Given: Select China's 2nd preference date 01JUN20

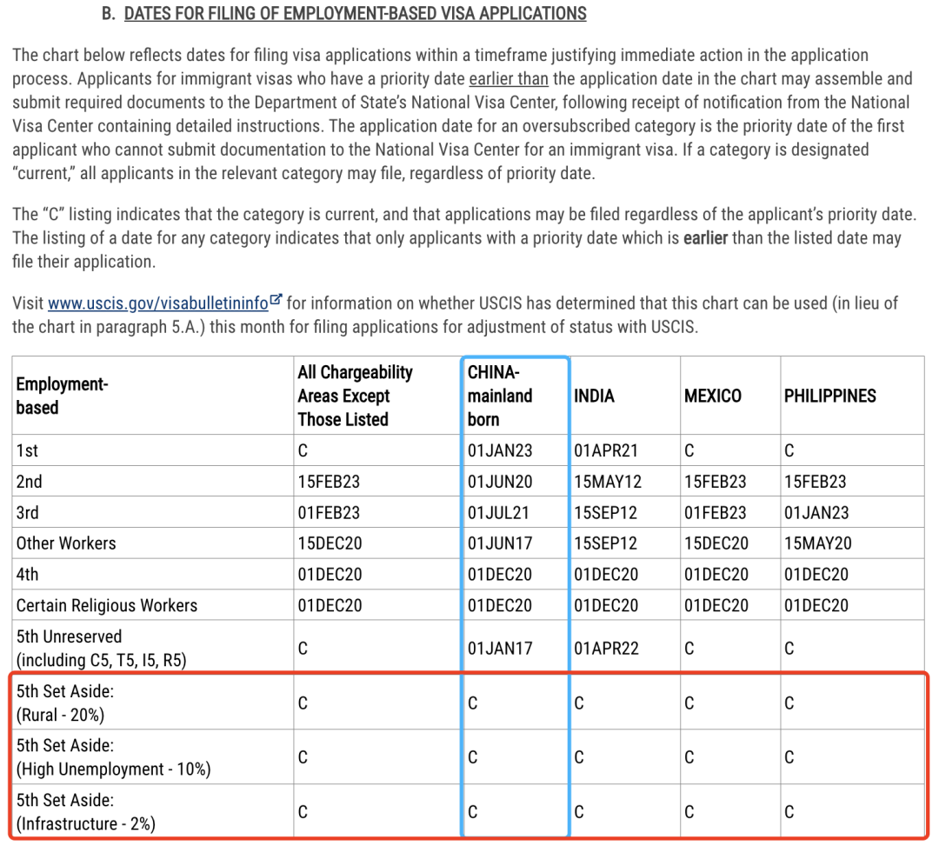Looking at the screenshot, I should pyautogui.click(x=500, y=482).
